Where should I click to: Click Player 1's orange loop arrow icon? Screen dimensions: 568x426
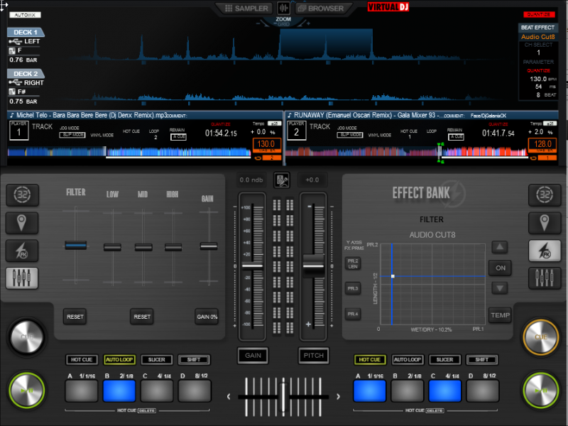[258, 158]
